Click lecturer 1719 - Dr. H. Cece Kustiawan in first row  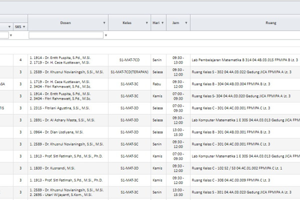tap(60, 62)
